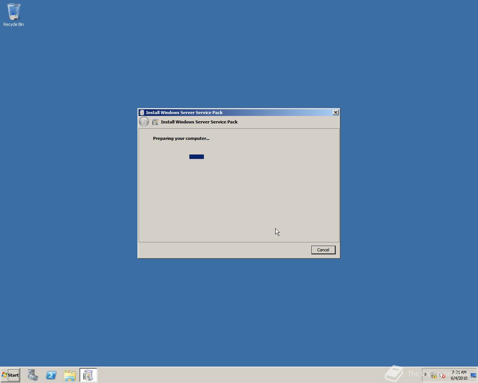Open Server Manager from the taskbar
The height and width of the screenshot is (383, 478).
pyautogui.click(x=33, y=375)
